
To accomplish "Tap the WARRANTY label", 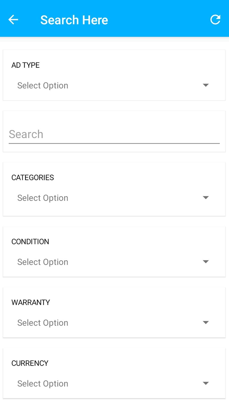I will point(31,302).
